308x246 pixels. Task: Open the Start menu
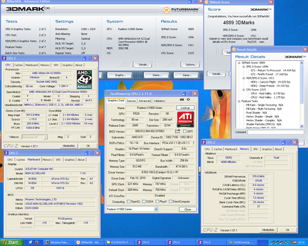(x=12, y=242)
